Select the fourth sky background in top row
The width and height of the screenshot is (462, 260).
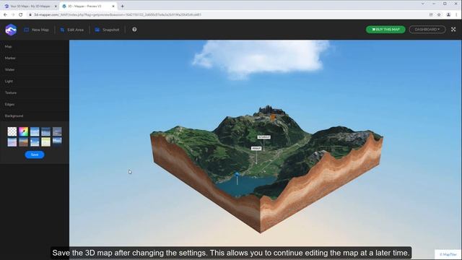(45, 131)
